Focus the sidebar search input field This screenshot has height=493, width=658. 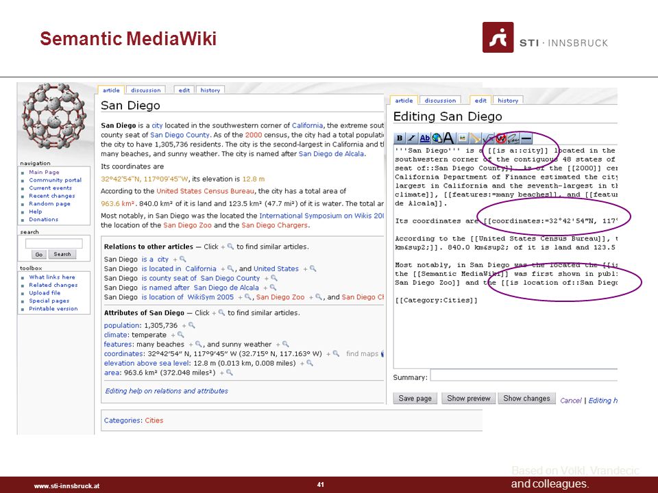tap(53, 244)
